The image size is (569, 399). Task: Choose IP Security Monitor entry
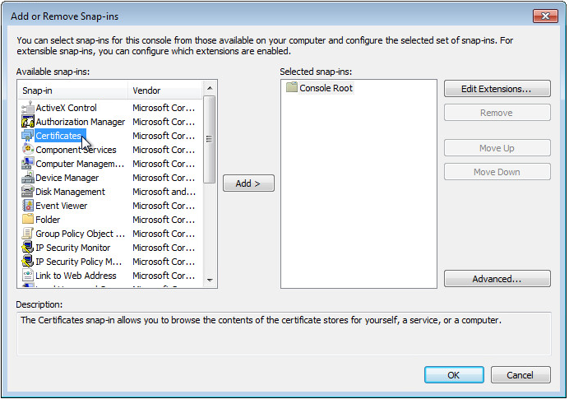(x=73, y=248)
